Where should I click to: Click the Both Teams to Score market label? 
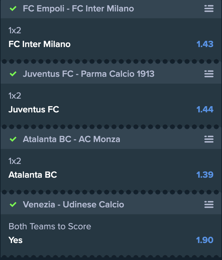[x=50, y=226]
